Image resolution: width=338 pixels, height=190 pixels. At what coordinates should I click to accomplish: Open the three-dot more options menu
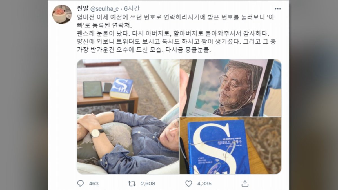(278, 9)
